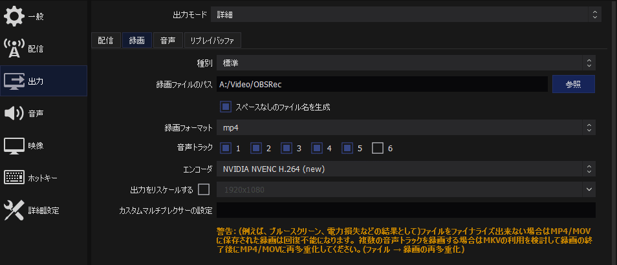The image size is (617, 265).
Task: Uncheck audio track 4 checkbox
Action: [x=317, y=148]
